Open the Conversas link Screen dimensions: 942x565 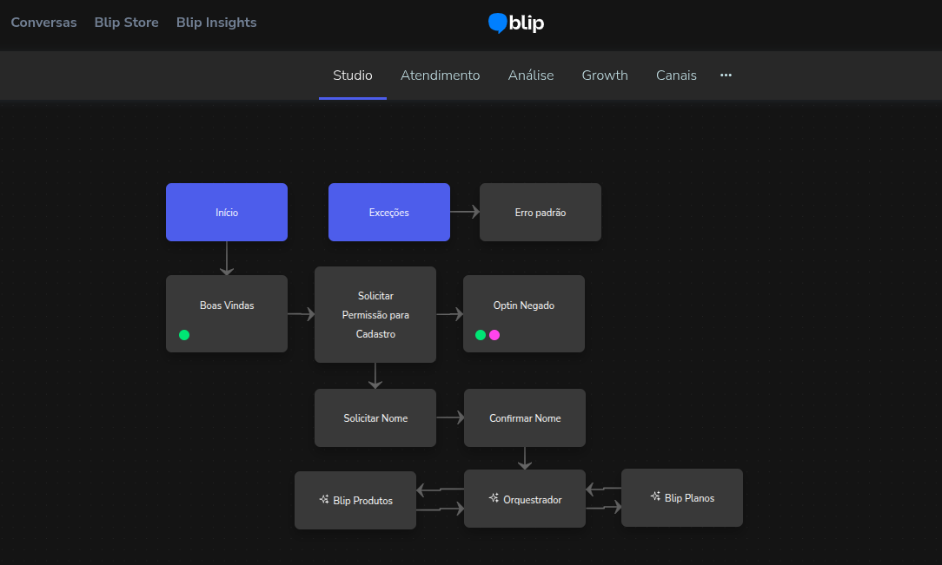pyautogui.click(x=43, y=23)
